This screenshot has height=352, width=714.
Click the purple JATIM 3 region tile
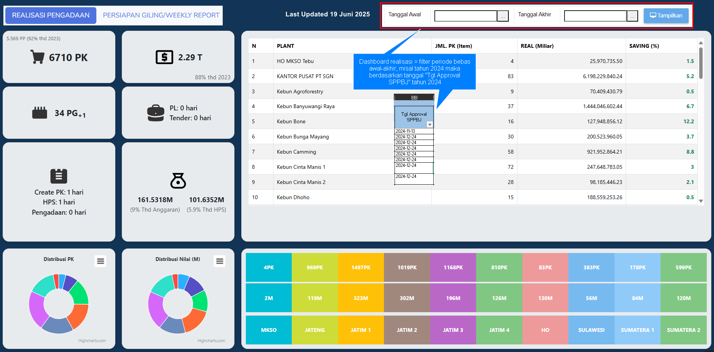(x=453, y=330)
